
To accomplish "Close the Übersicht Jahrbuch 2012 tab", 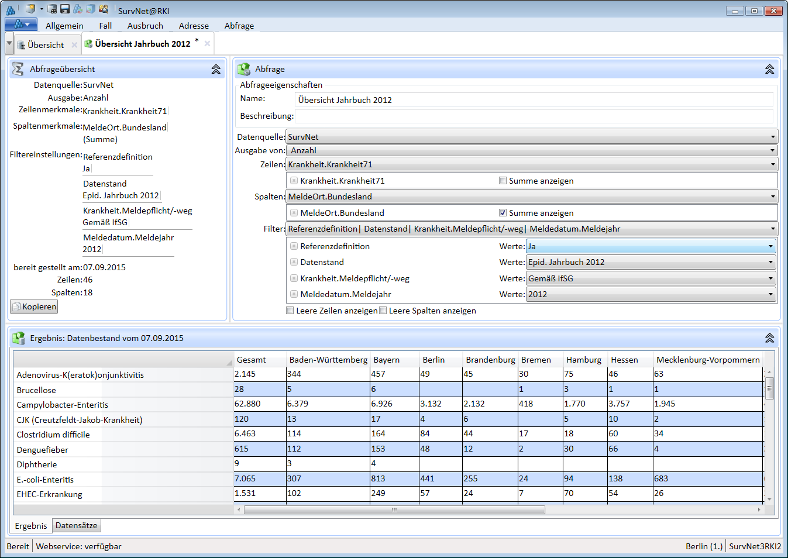I will pos(207,44).
